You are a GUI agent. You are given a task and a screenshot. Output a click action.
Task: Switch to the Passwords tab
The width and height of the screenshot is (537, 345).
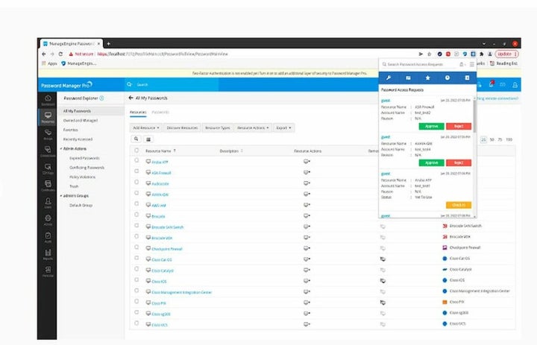coord(160,112)
